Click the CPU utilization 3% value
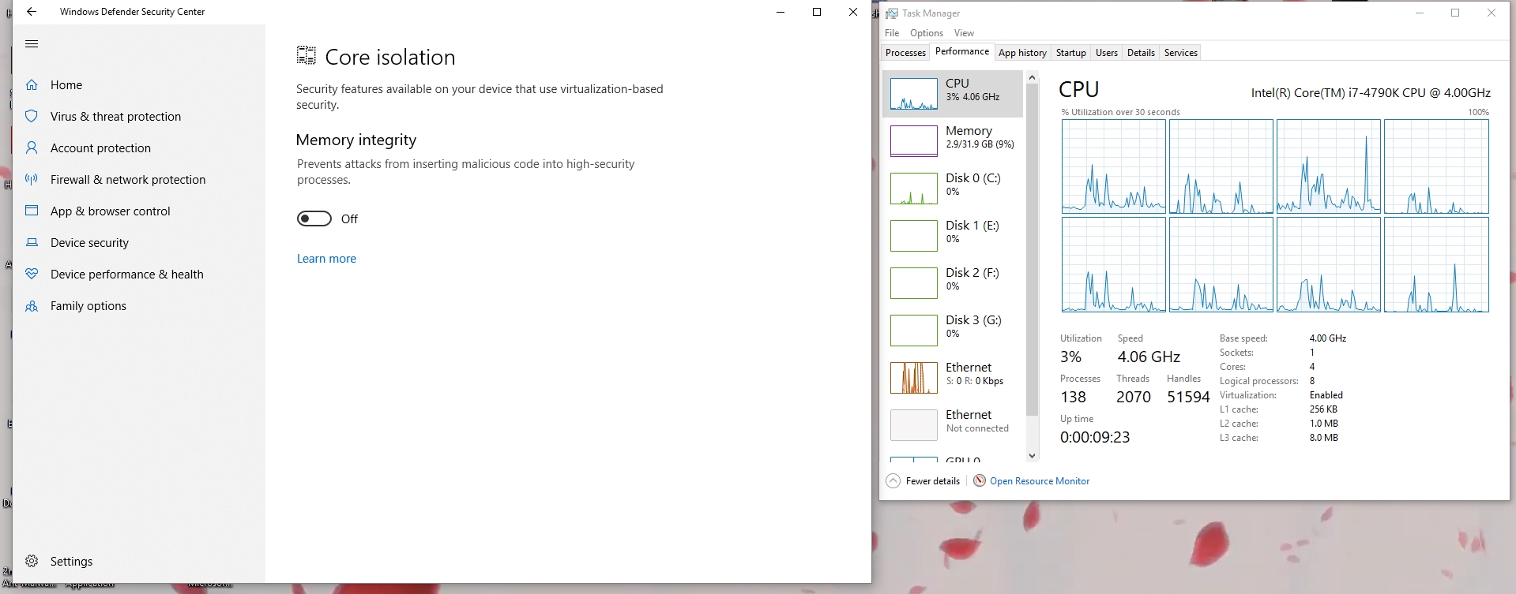 point(1070,357)
